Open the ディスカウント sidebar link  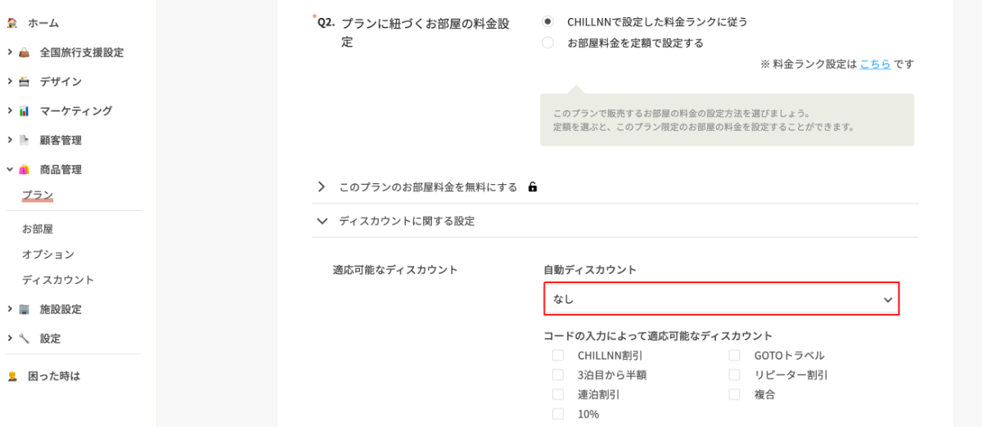pos(58,280)
